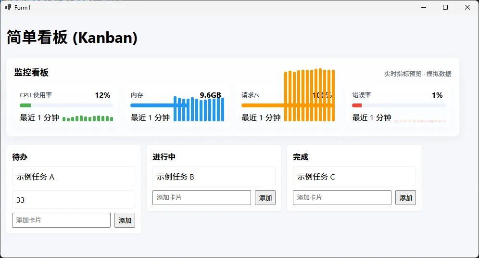Screen dimensions: 479x258
Task: Maximize the Form1 window
Action: point(445,7)
